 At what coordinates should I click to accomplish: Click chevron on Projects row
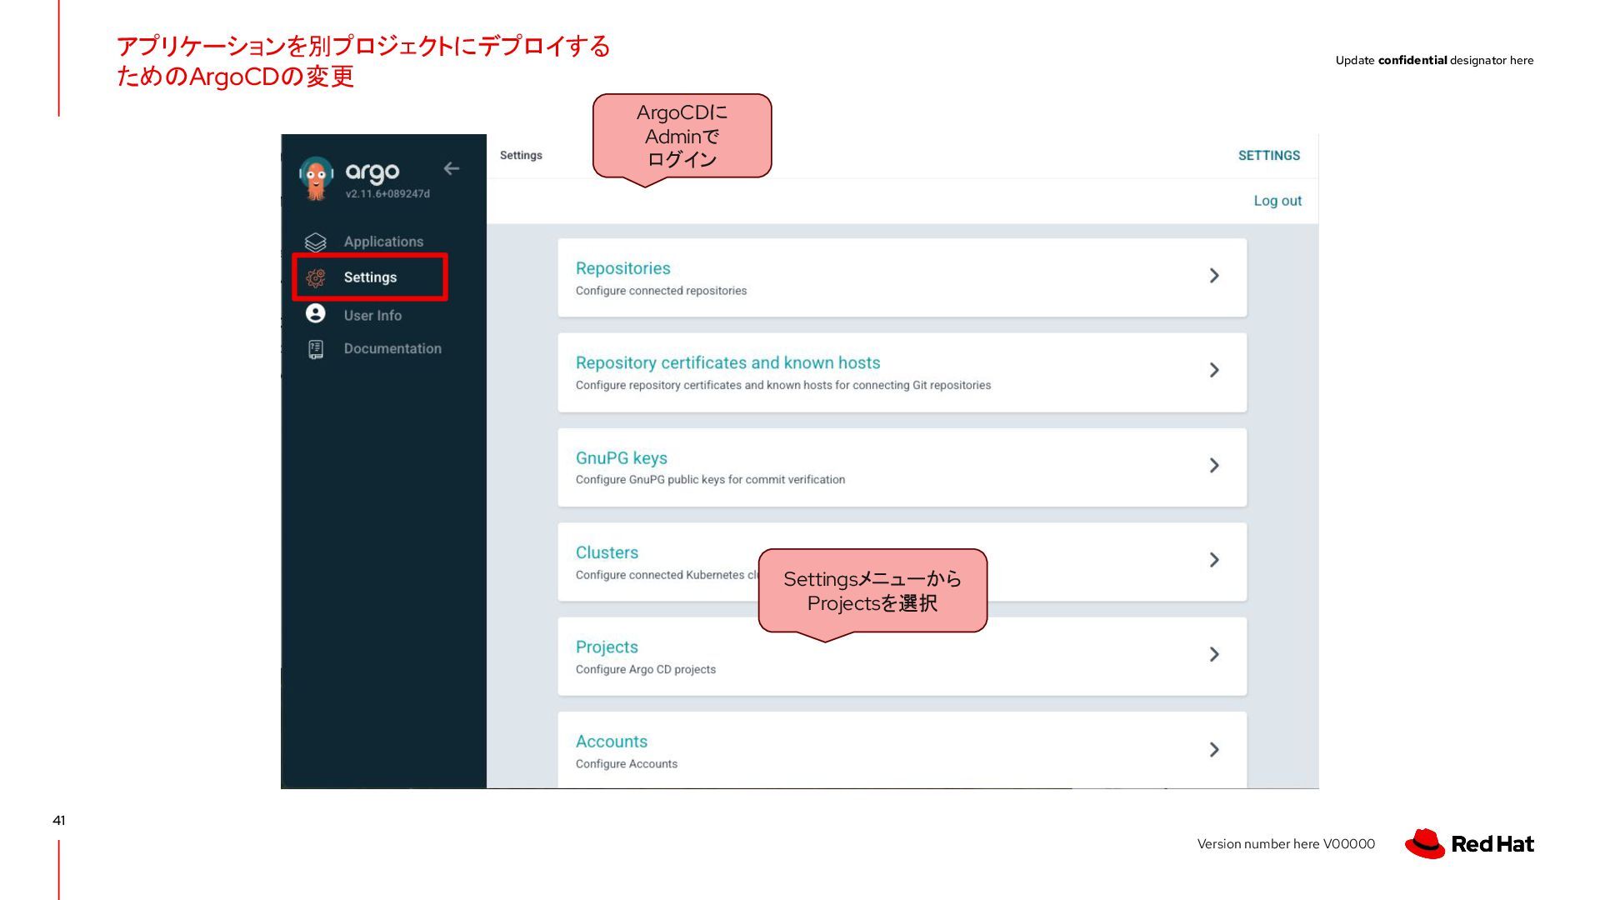(1214, 654)
